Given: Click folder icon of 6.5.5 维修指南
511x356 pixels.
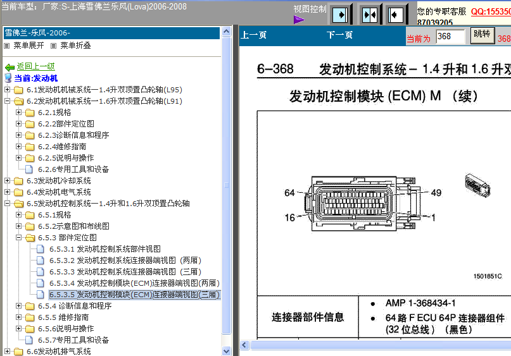Looking at the screenshot, I should pos(30,317).
